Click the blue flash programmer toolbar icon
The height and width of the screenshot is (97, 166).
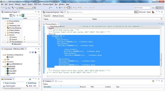point(50,8)
